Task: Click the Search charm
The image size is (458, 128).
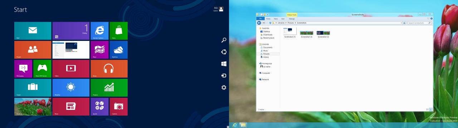Action: (x=224, y=40)
